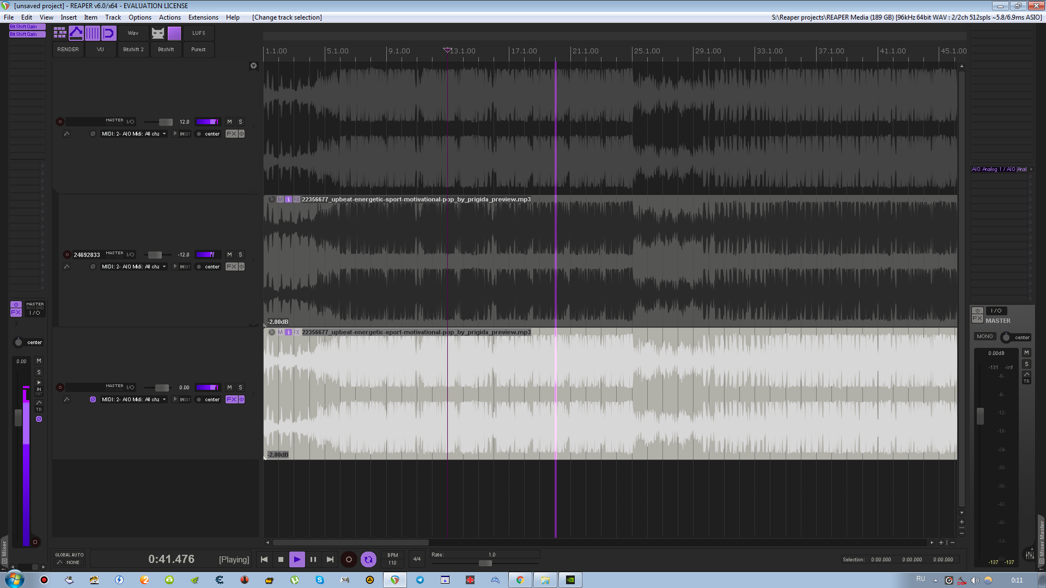Toggle the vertical grid lines icon
Screen dimensions: 1046x588
click(93, 33)
